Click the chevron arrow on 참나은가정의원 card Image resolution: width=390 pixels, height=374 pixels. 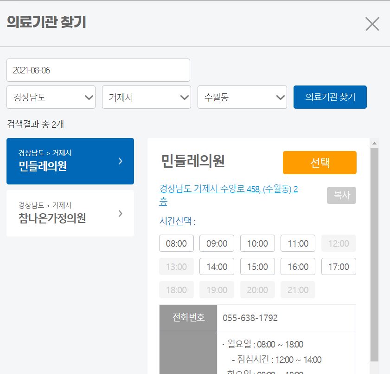click(x=121, y=214)
